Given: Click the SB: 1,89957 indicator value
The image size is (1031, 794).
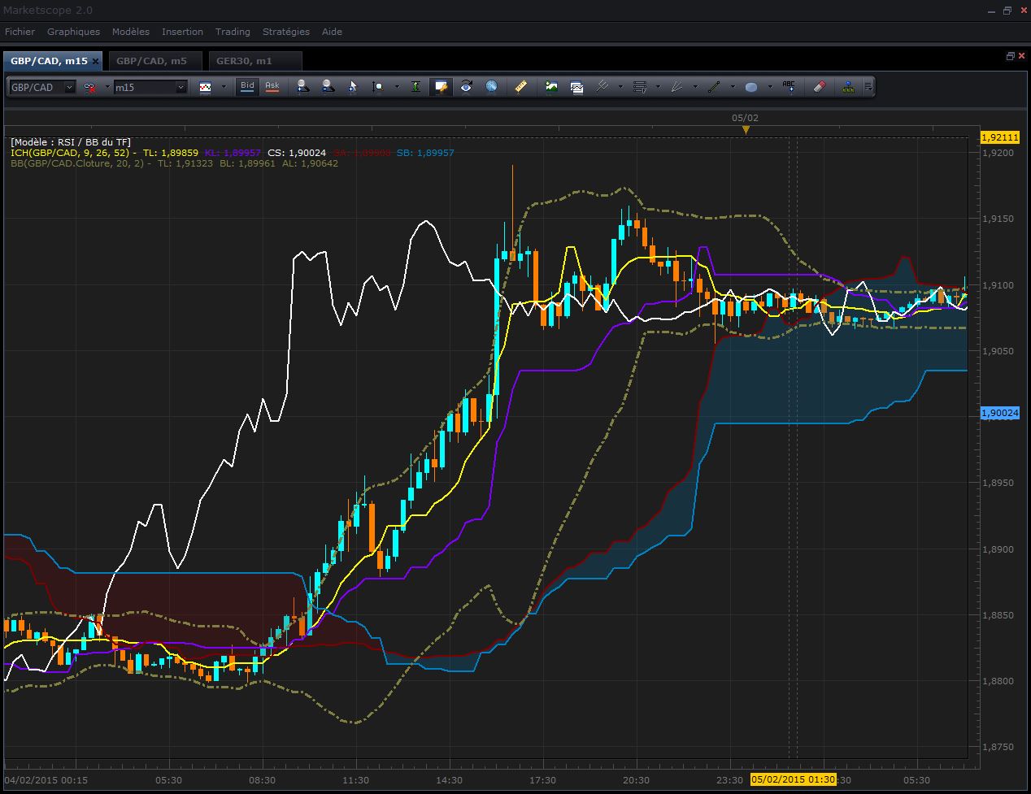Looking at the screenshot, I should pos(425,153).
